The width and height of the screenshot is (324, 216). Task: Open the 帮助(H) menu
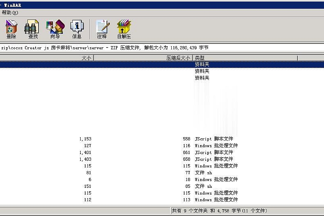pos(10,13)
